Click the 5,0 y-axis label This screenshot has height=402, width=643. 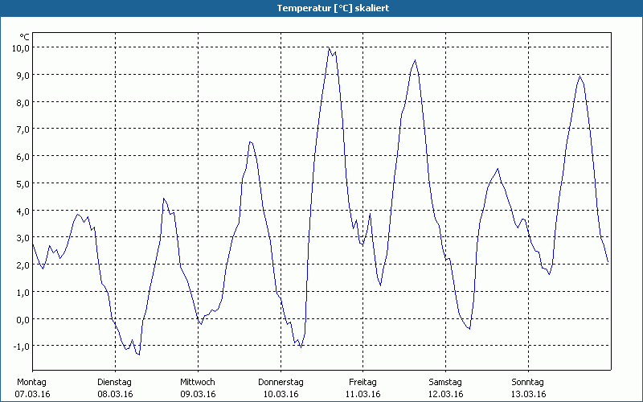click(x=23, y=183)
